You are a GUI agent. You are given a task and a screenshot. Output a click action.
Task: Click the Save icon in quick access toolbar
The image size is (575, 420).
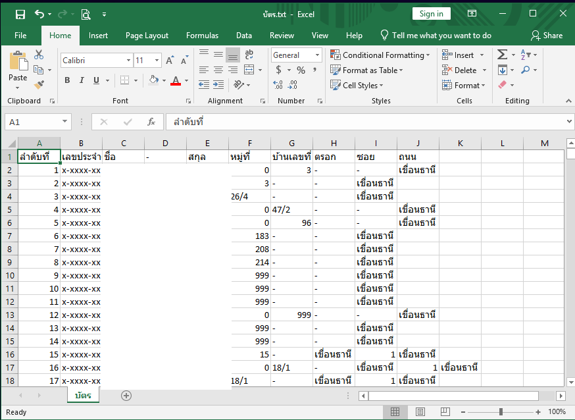(x=20, y=14)
